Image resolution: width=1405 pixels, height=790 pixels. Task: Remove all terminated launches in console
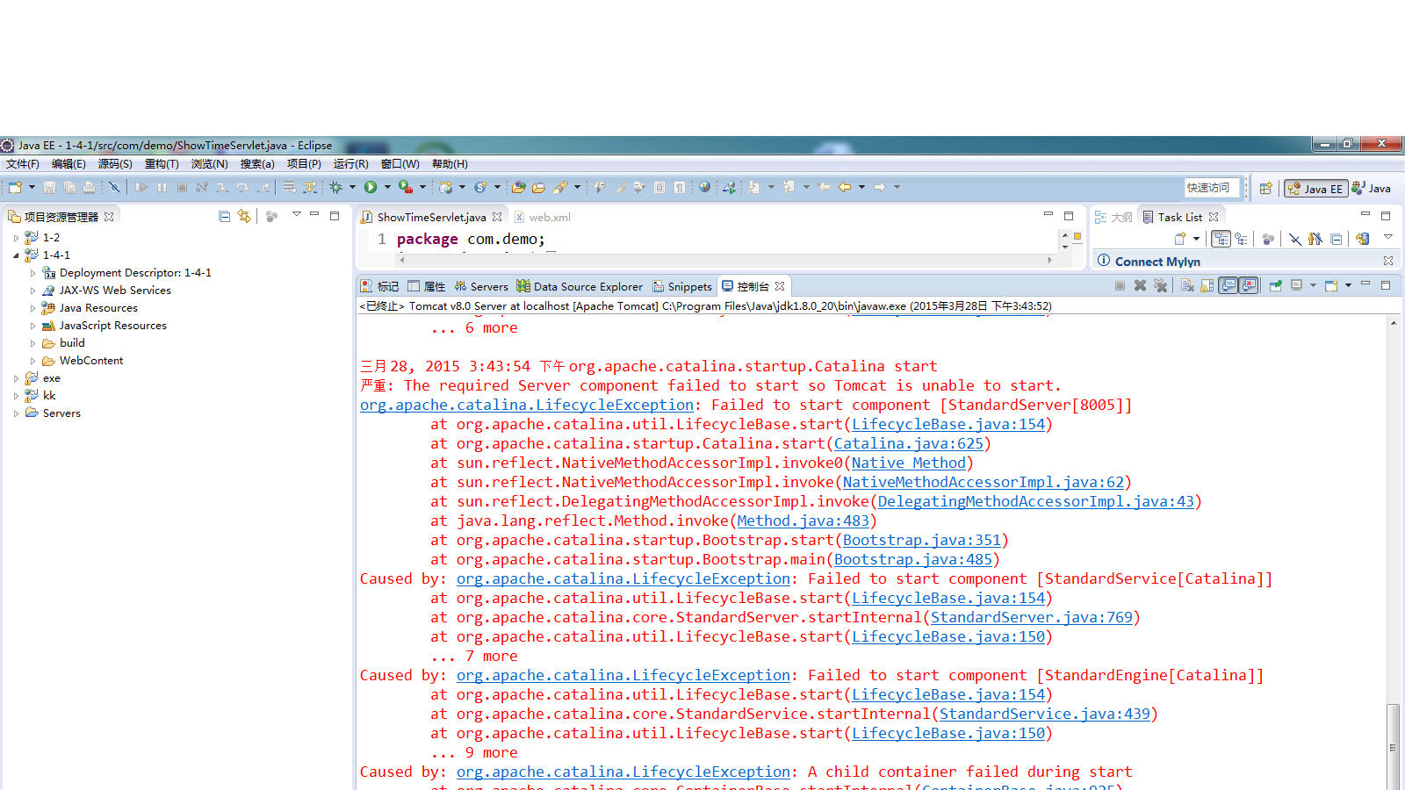click(1160, 285)
